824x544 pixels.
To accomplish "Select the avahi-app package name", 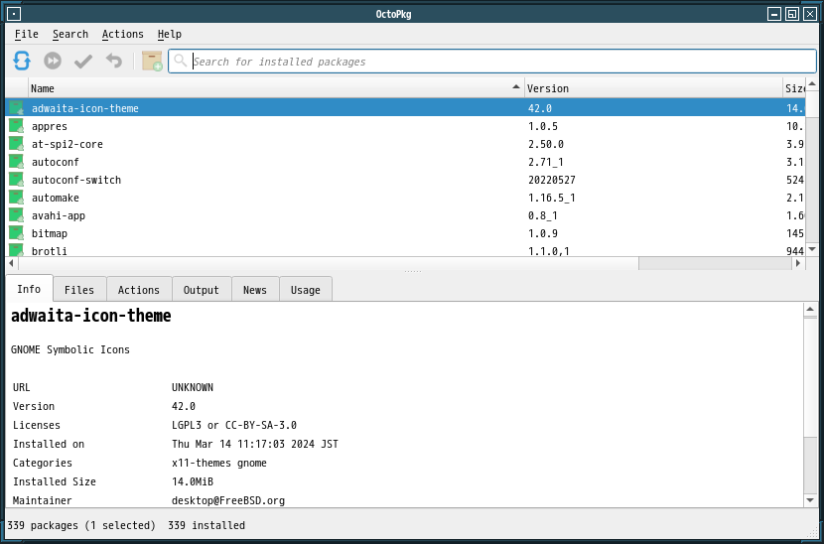I will 59,215.
